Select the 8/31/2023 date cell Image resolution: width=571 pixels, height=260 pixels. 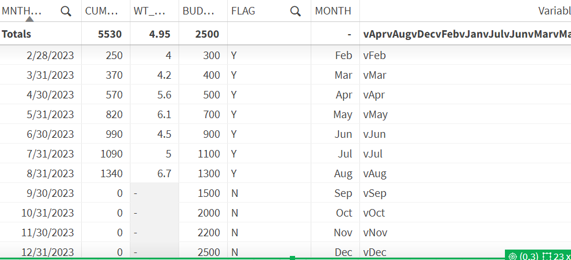pyautogui.click(x=50, y=173)
